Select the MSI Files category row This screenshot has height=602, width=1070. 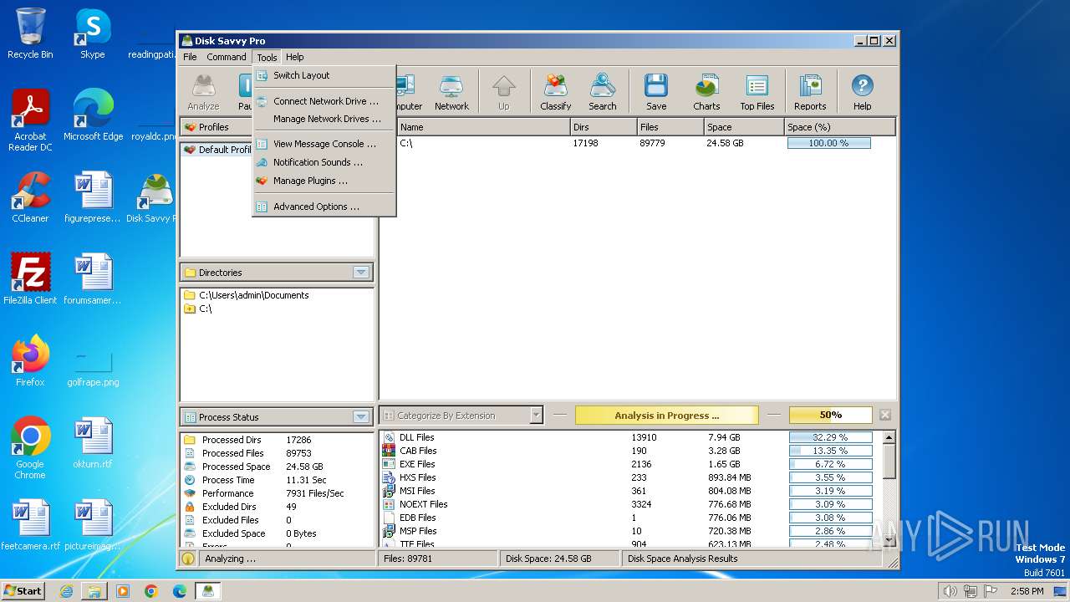[x=631, y=491]
